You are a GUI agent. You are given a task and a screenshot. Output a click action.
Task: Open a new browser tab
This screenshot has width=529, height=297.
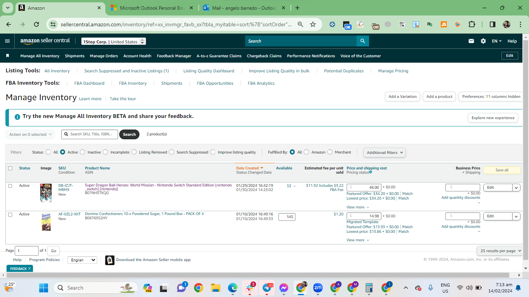click(x=297, y=8)
